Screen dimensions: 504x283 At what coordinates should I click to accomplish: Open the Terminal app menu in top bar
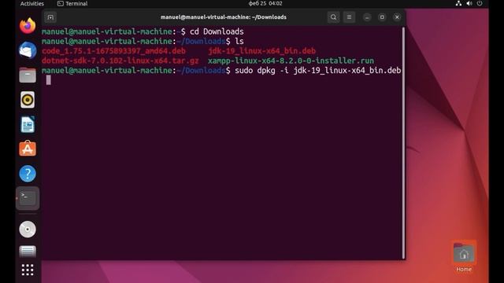click(72, 3)
